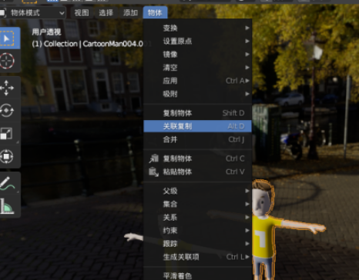This screenshot has height=280, width=359.
Task: Open the 添加 menu
Action: [130, 12]
